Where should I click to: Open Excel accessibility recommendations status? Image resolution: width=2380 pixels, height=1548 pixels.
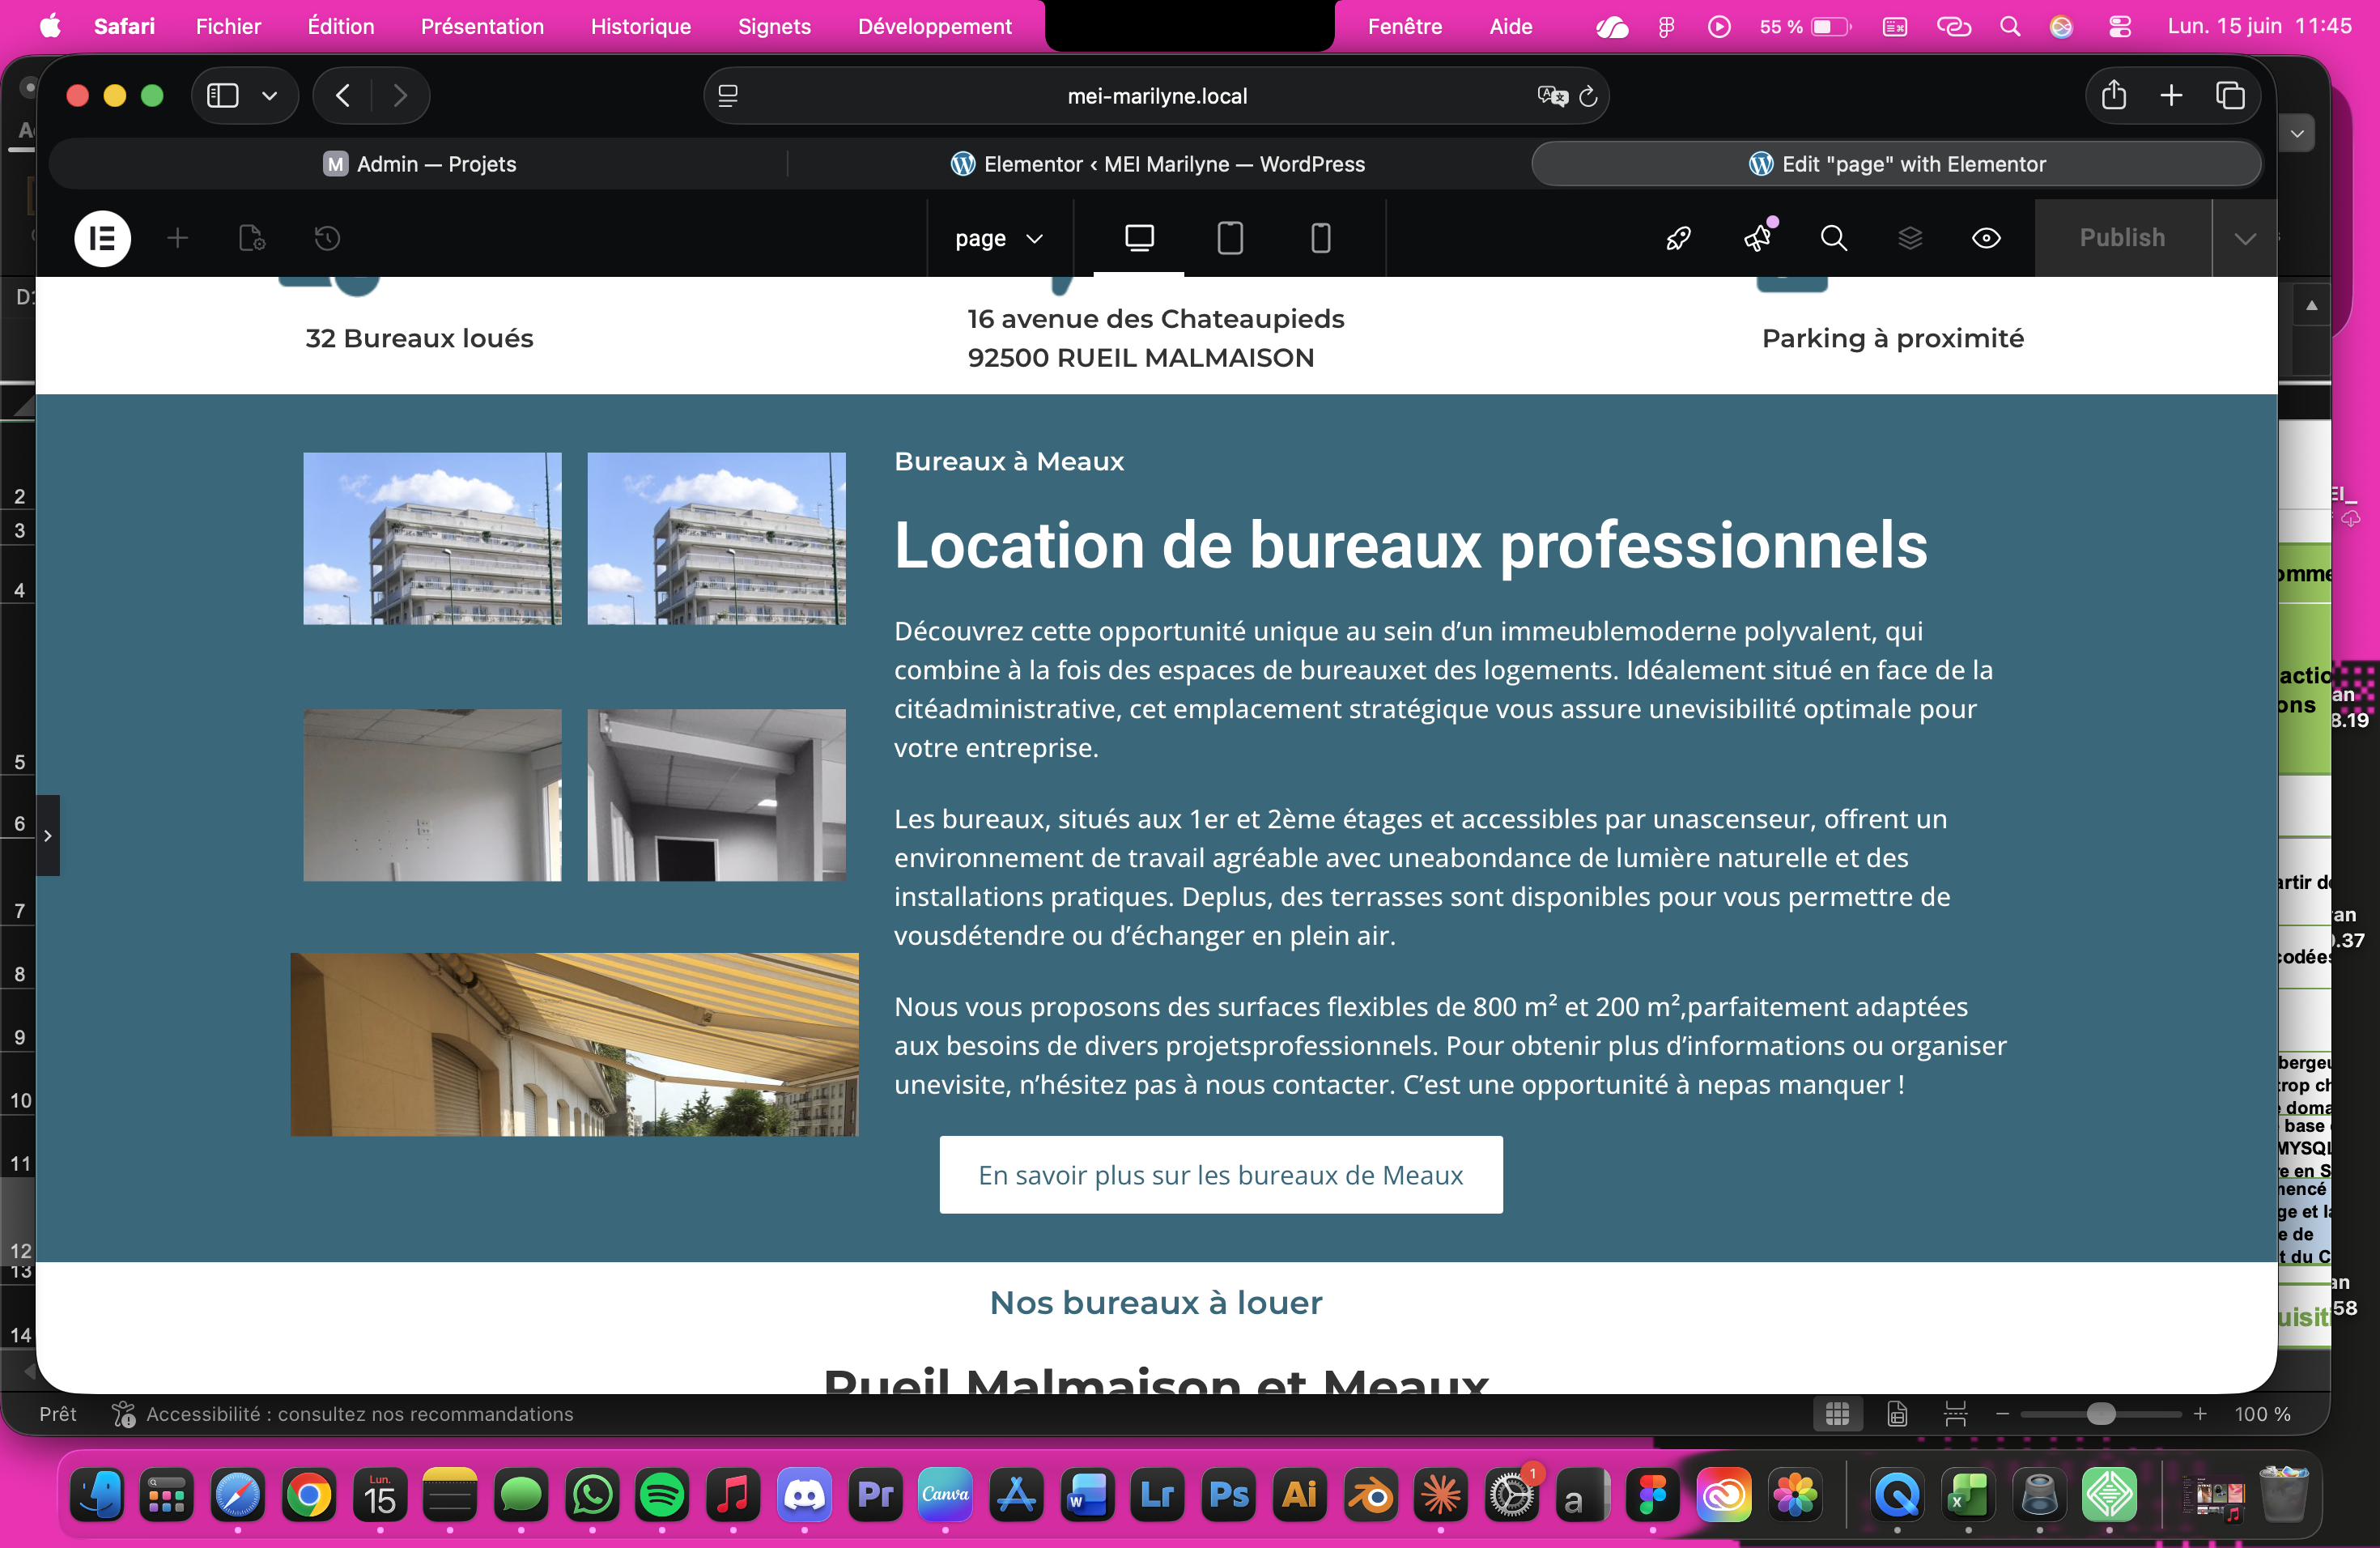coord(342,1414)
